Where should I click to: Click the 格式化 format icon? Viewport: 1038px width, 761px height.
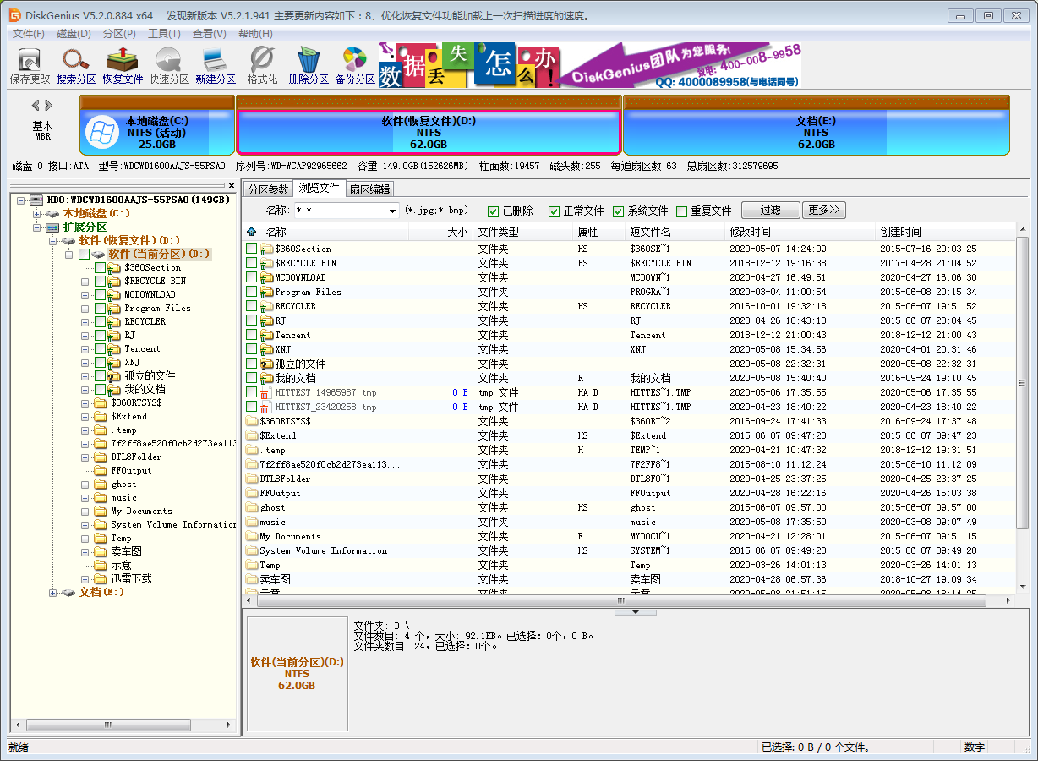(262, 65)
